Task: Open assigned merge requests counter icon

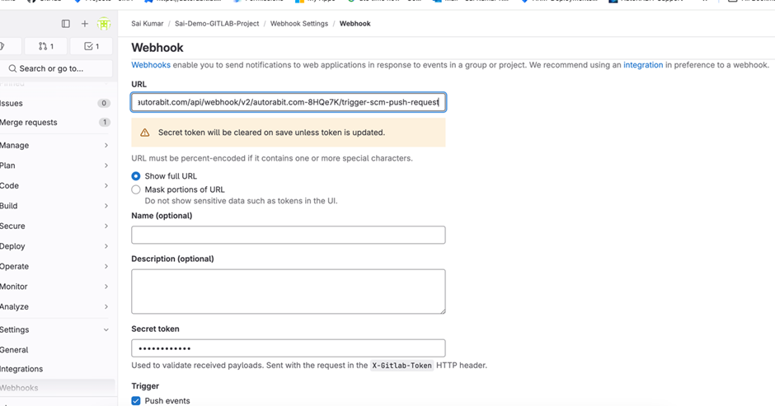Action: click(x=46, y=47)
